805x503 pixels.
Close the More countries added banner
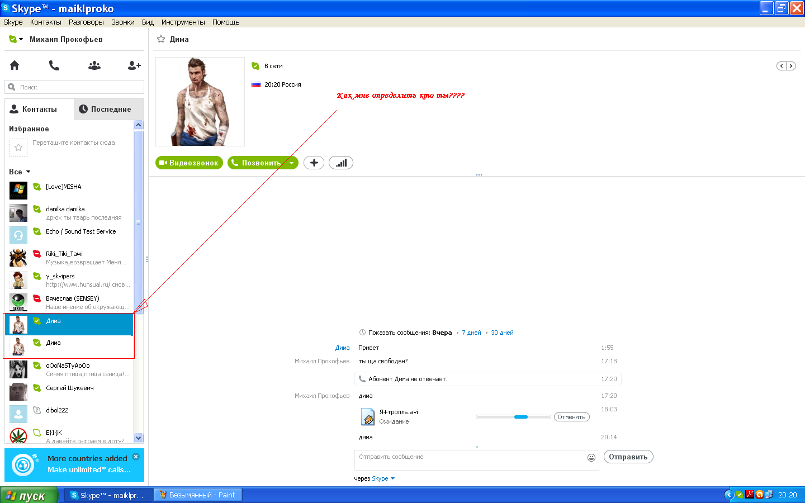tap(136, 457)
